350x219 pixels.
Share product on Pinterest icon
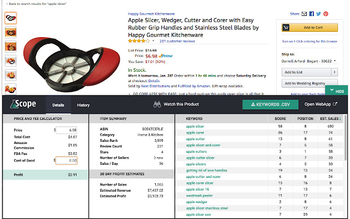point(326,14)
